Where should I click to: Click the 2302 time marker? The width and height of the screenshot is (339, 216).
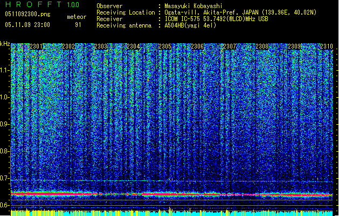point(68,46)
